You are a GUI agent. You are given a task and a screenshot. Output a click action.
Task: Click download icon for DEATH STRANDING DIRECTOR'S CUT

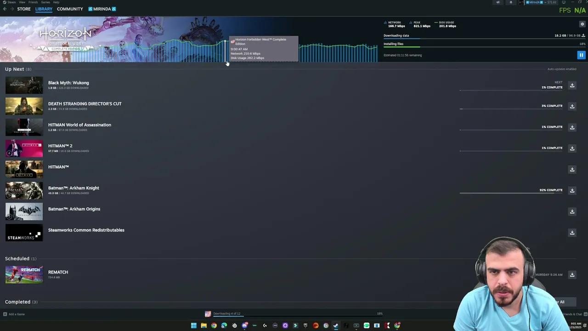572,106
